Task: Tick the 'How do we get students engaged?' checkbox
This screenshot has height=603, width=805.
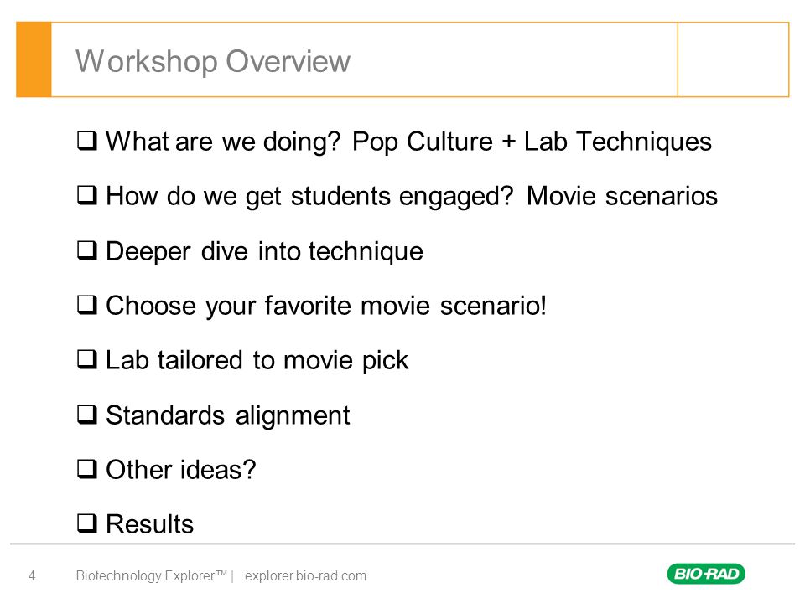Action: [87, 195]
